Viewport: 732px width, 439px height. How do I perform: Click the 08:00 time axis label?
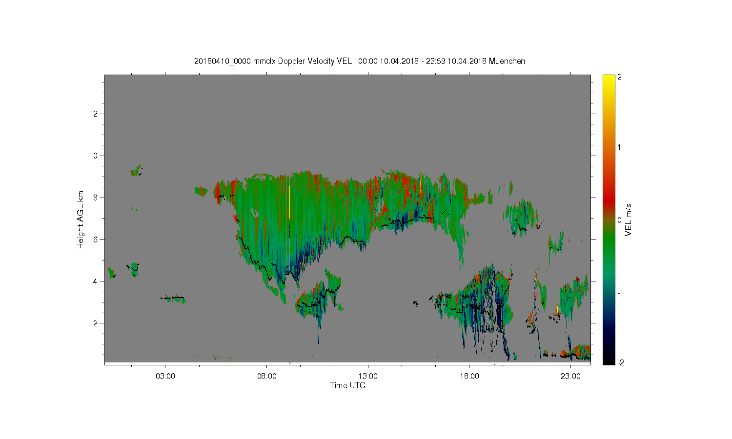[266, 377]
